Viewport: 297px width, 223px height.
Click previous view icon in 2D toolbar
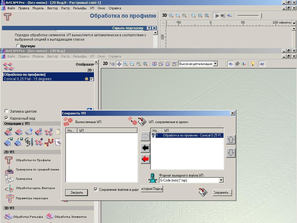pos(184,16)
